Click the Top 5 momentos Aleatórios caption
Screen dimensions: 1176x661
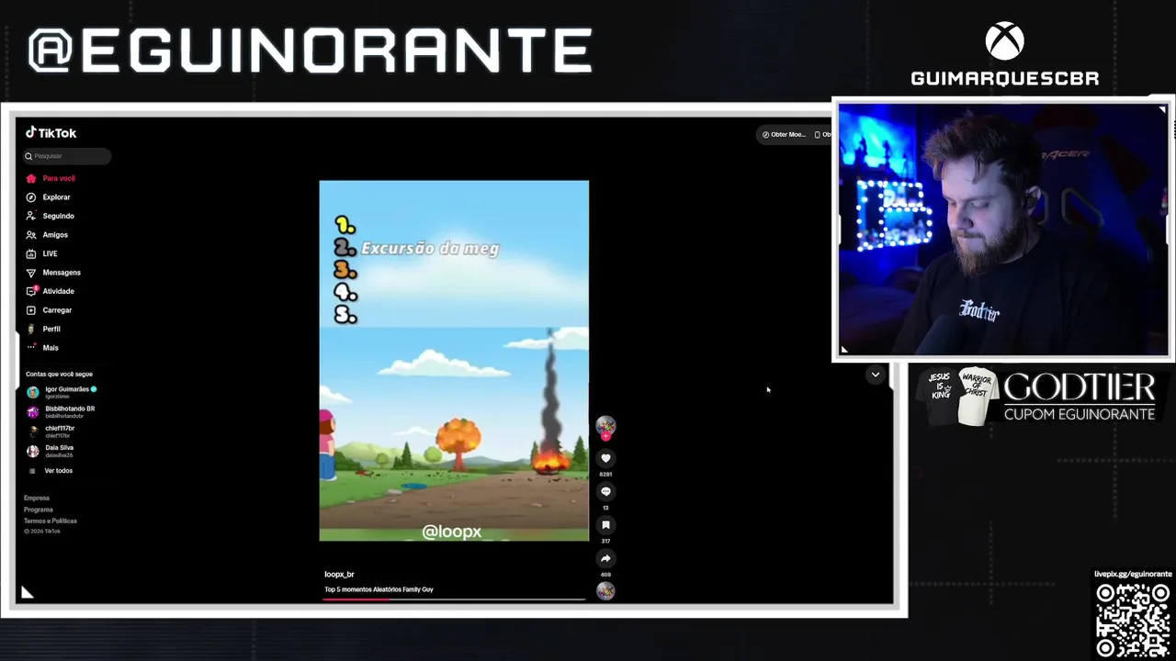tap(379, 589)
